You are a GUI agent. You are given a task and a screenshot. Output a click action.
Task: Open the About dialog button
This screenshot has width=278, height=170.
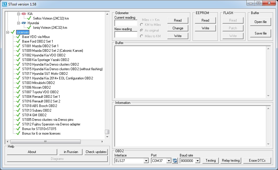[x=32, y=152]
